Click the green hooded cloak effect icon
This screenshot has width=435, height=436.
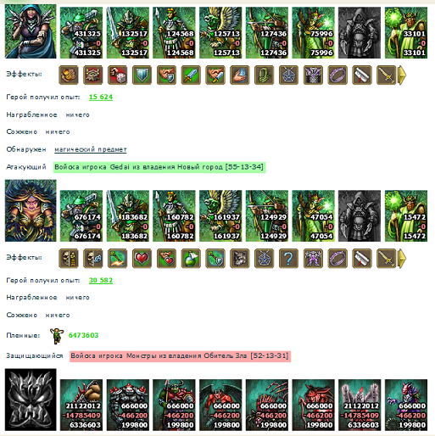[x=264, y=75]
